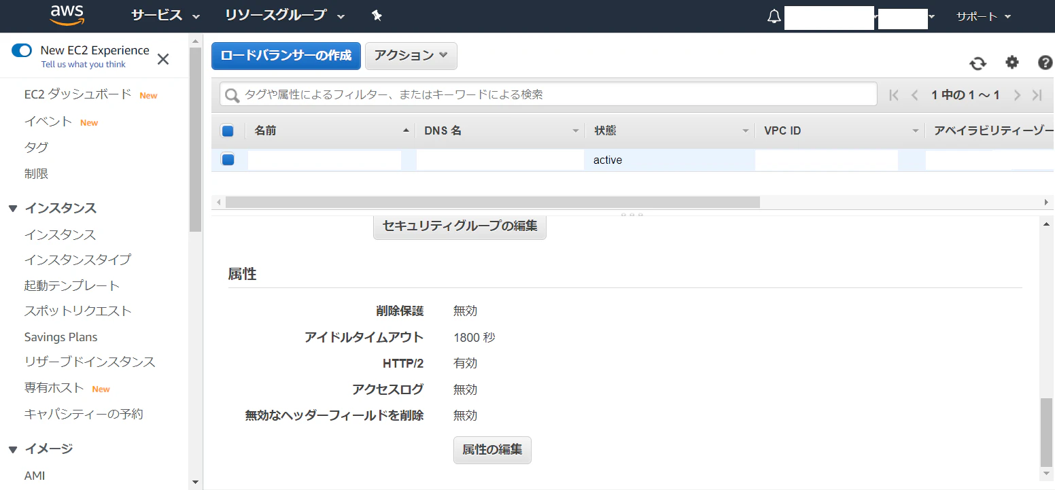Close the New EC2 Experience banner
Viewport: 1055px width, 490px height.
[x=163, y=59]
